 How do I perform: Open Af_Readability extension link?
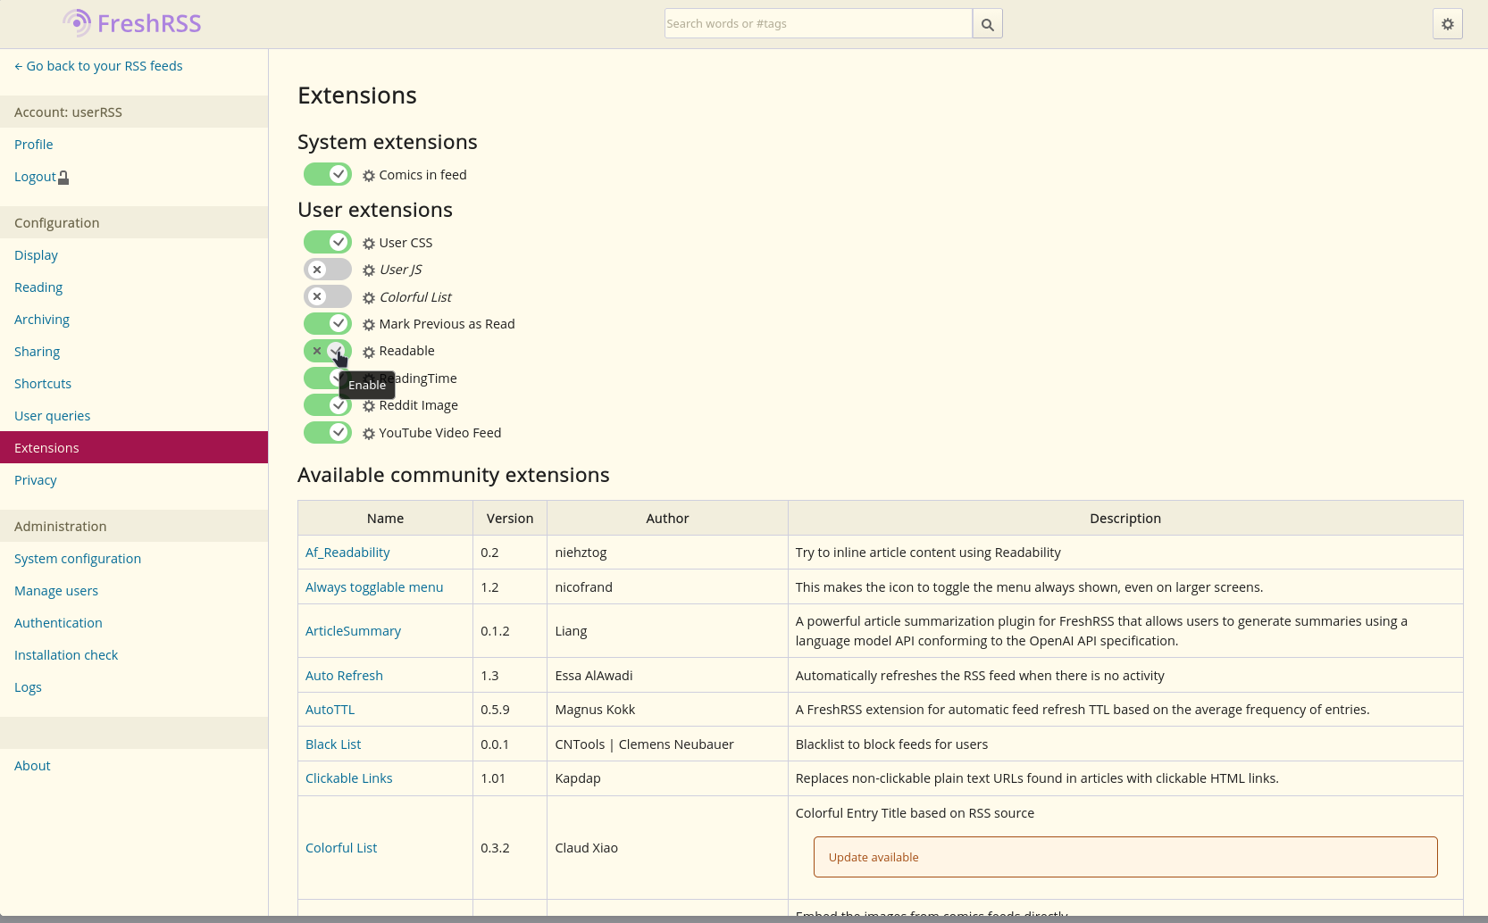click(347, 553)
